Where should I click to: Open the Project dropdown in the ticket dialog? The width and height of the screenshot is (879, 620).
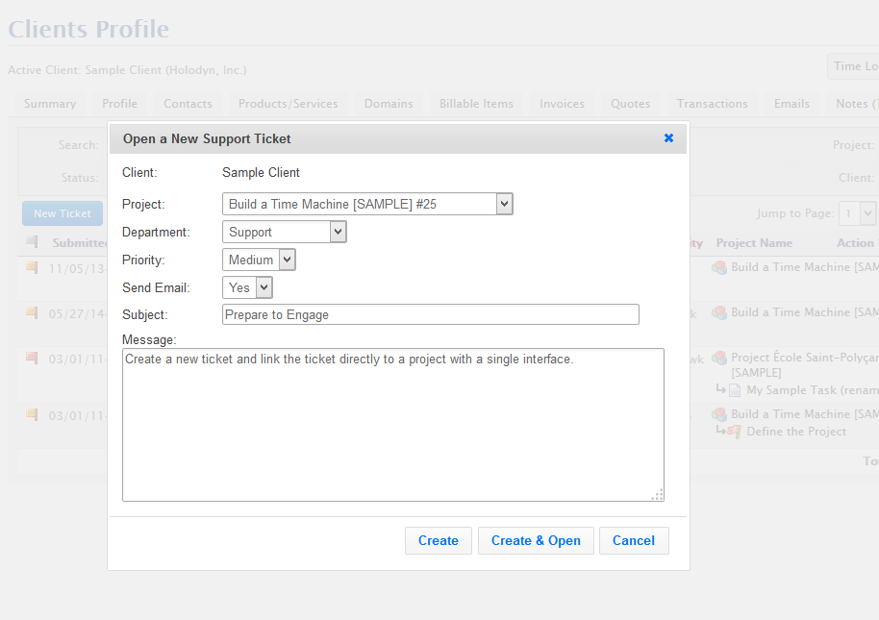[x=503, y=203]
